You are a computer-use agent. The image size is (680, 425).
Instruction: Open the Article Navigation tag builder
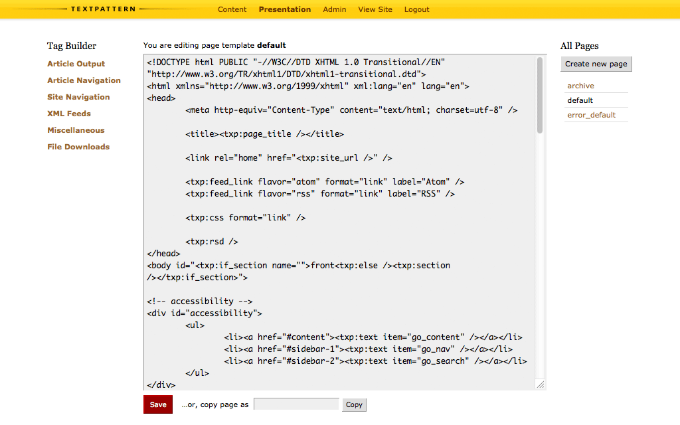pos(84,80)
